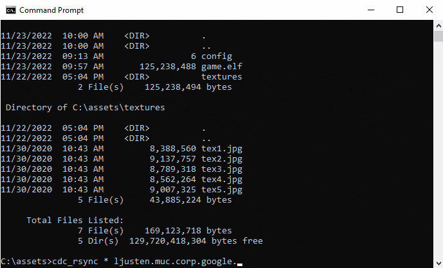Click on tex4.jpg in the listing
Viewport: 443px width, 268px height.
pos(222,180)
